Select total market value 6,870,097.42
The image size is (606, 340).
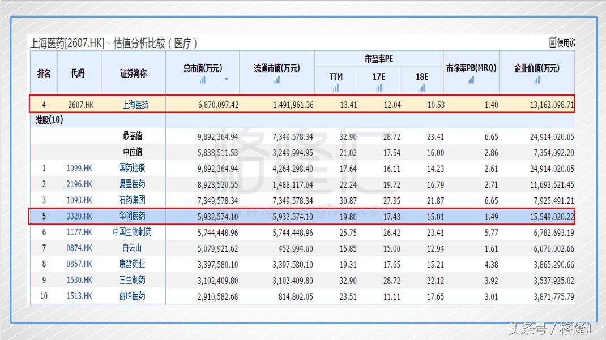219,105
